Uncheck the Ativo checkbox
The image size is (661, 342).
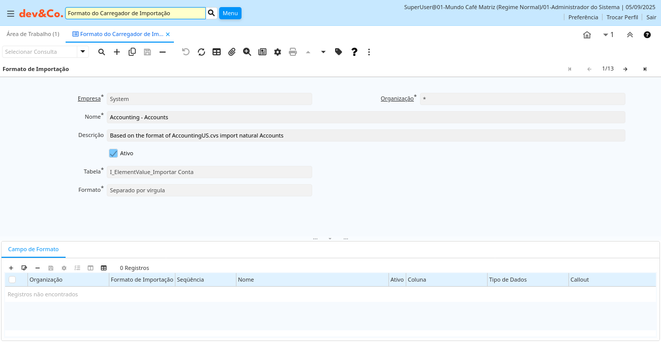(113, 153)
